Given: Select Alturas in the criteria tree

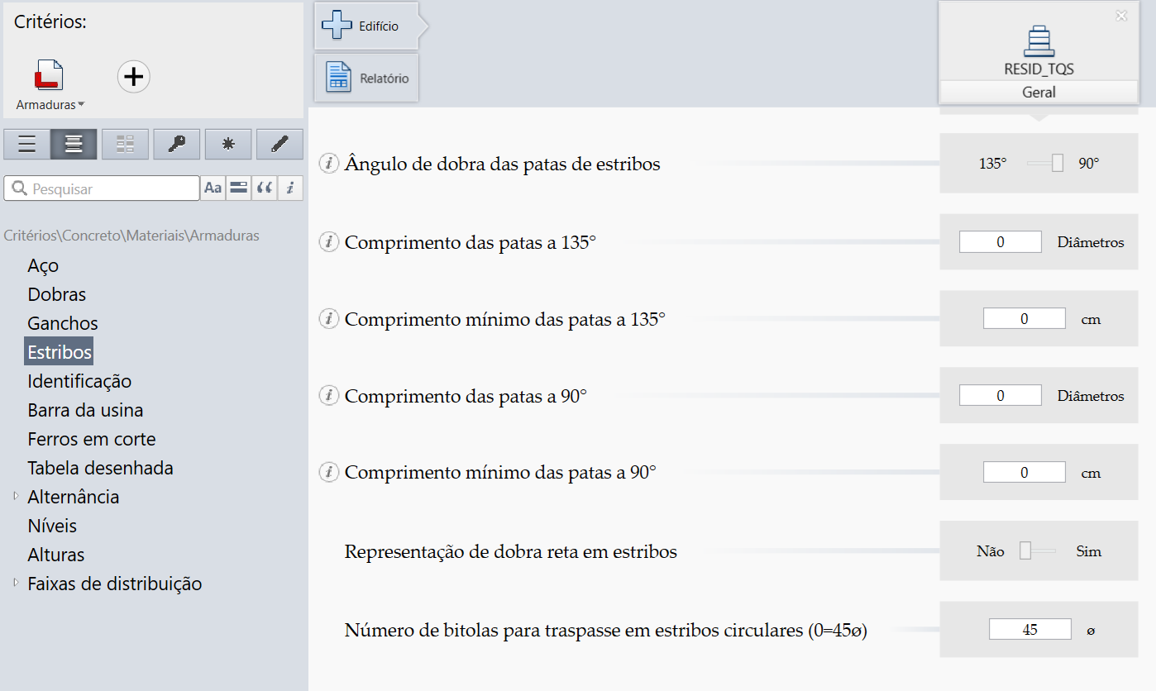Looking at the screenshot, I should tap(56, 555).
